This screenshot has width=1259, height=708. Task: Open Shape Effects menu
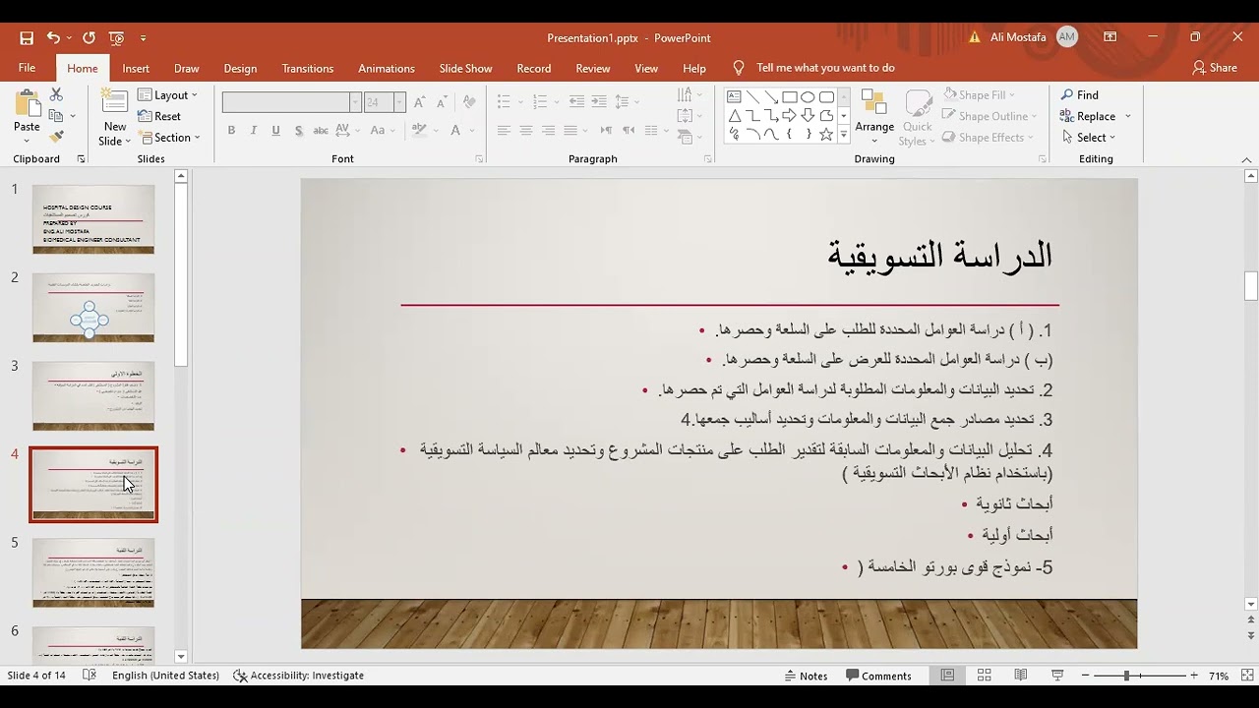(x=988, y=138)
